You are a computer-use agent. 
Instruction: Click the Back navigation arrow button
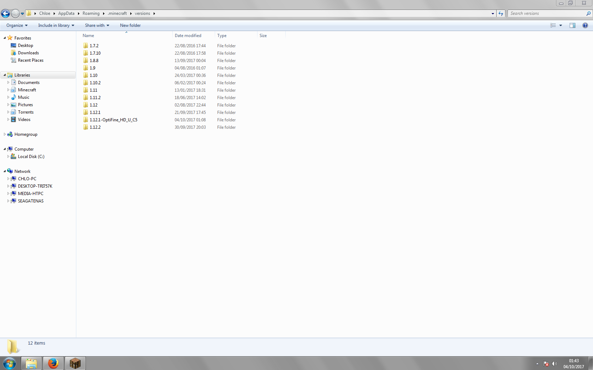tap(5, 13)
